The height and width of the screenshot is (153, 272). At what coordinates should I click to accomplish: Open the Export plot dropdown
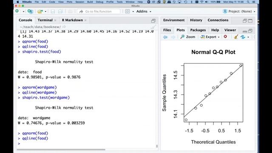click(210, 37)
